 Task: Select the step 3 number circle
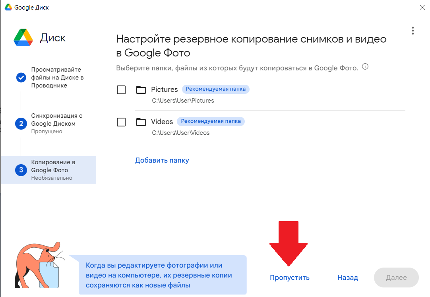[x=21, y=170]
